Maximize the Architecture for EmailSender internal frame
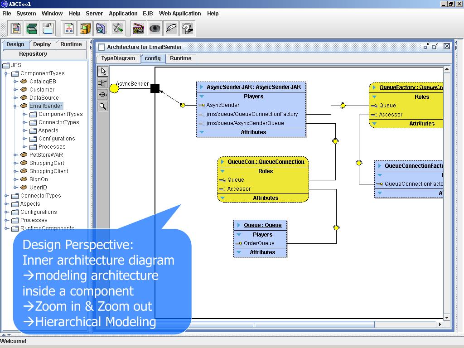 point(435,47)
